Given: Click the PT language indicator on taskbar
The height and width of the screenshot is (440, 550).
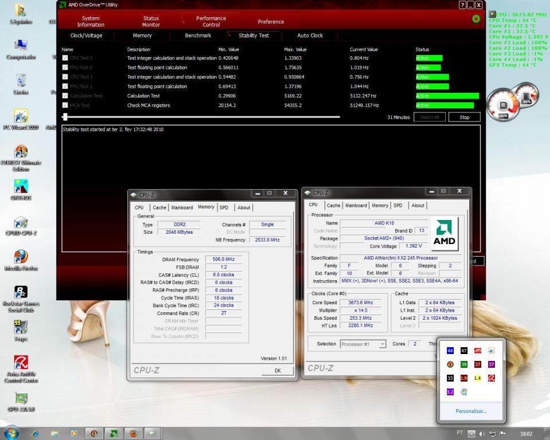Looking at the screenshot, I should pos(460,433).
